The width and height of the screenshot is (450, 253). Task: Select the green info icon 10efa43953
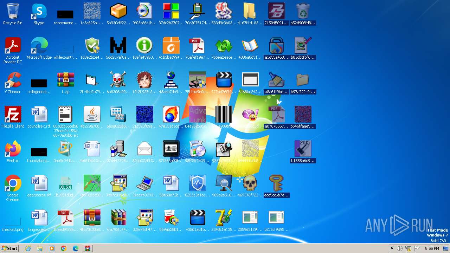(x=144, y=48)
